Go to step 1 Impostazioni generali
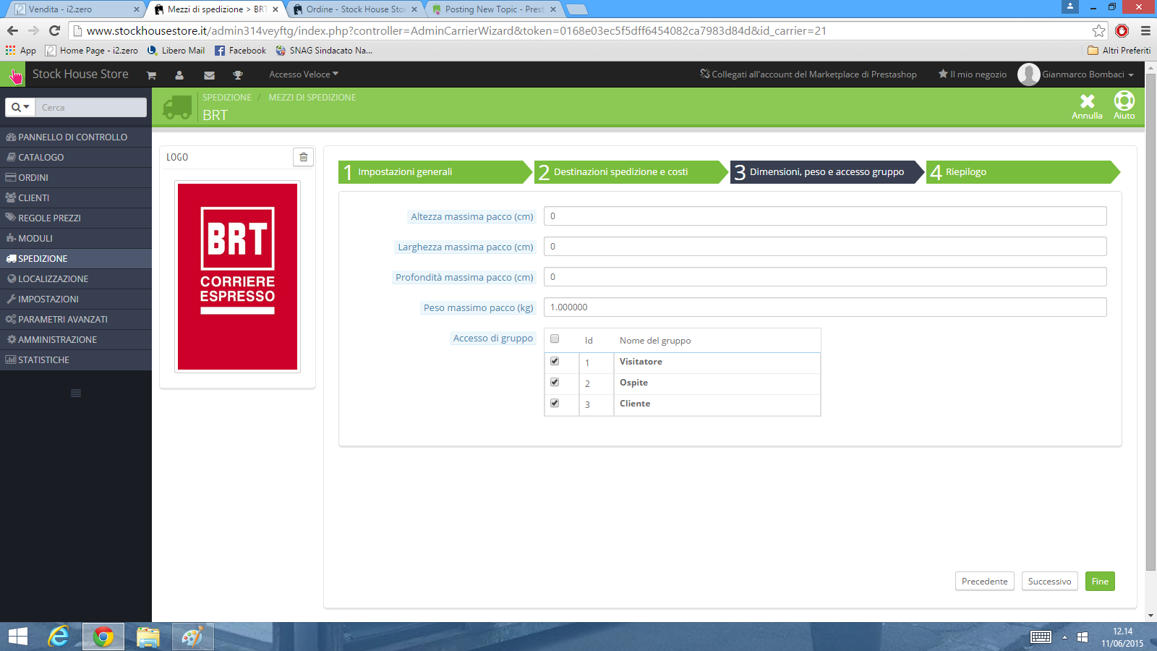 coord(435,172)
